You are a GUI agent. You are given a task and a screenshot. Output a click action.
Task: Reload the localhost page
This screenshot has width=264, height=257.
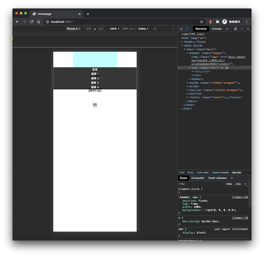pyautogui.click(x=31, y=22)
